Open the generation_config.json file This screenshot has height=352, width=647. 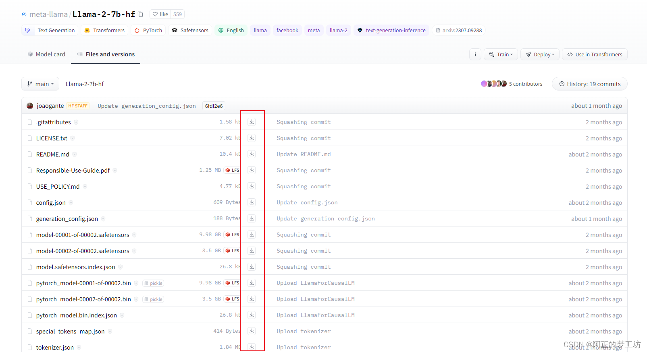tap(67, 218)
